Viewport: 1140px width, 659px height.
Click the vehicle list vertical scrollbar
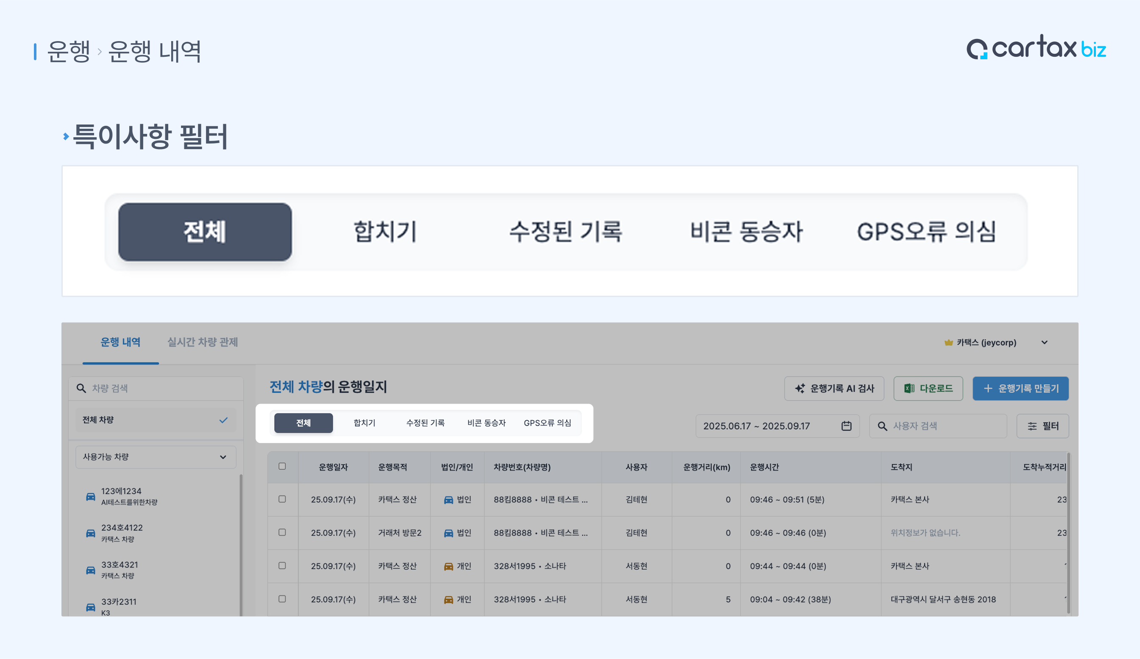pos(241,543)
